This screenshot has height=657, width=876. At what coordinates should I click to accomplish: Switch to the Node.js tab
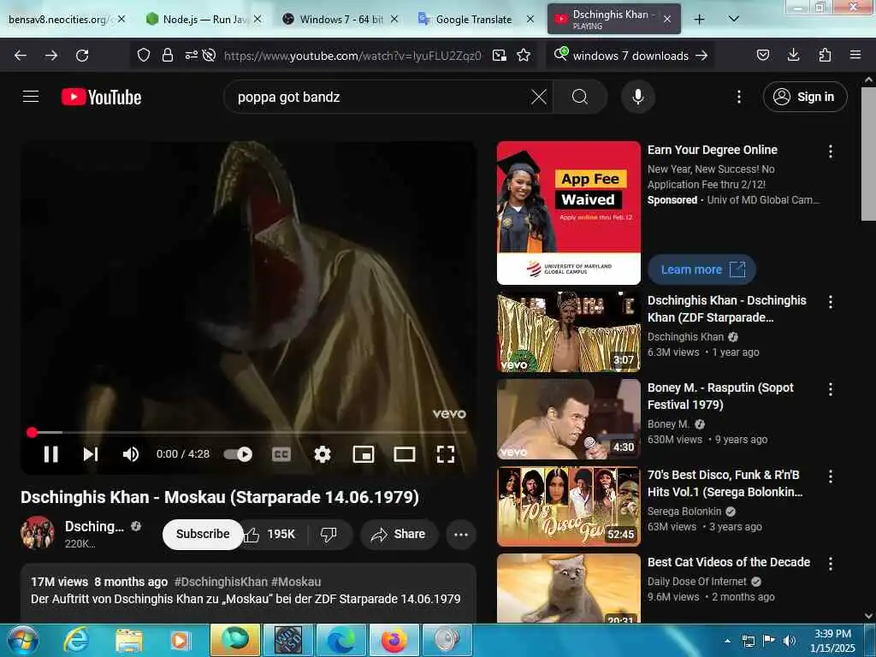point(204,20)
